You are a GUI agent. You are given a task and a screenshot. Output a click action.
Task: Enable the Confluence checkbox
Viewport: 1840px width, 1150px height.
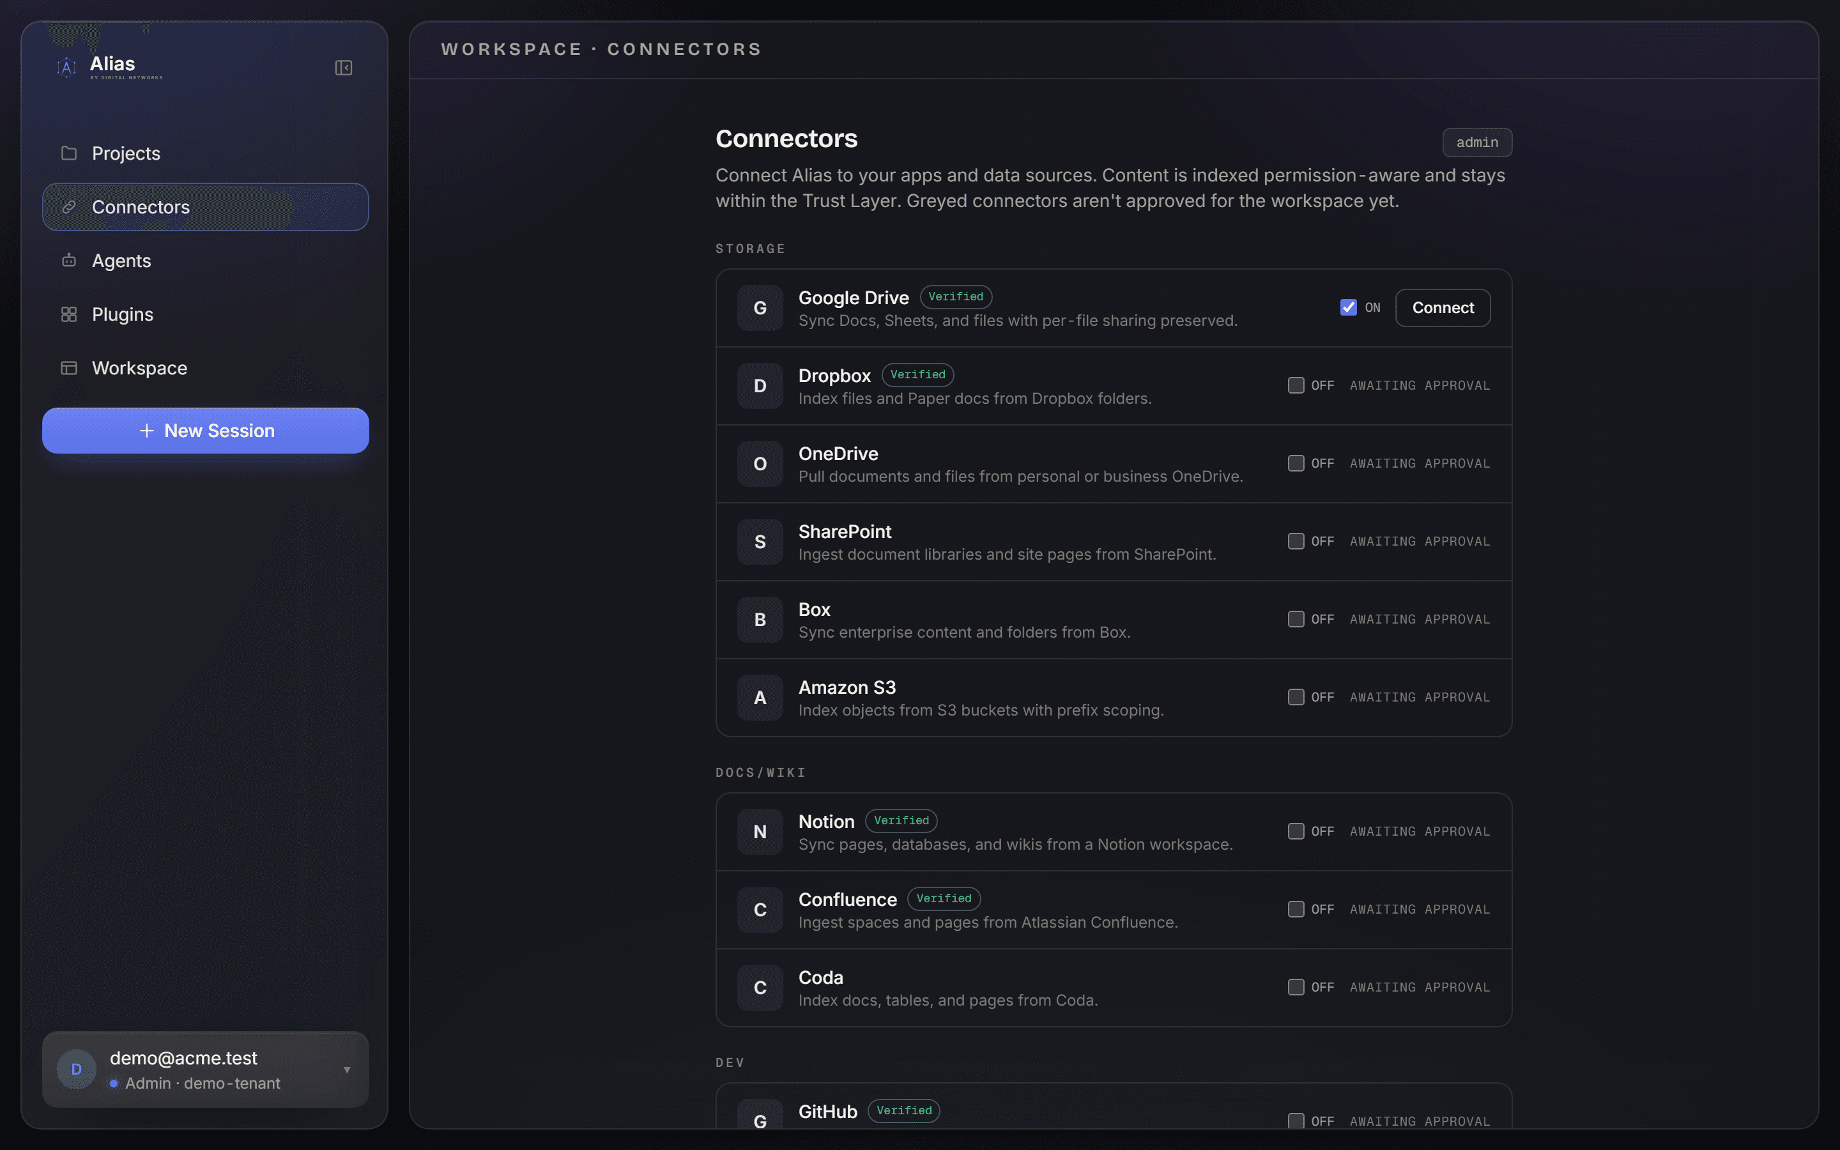point(1296,909)
